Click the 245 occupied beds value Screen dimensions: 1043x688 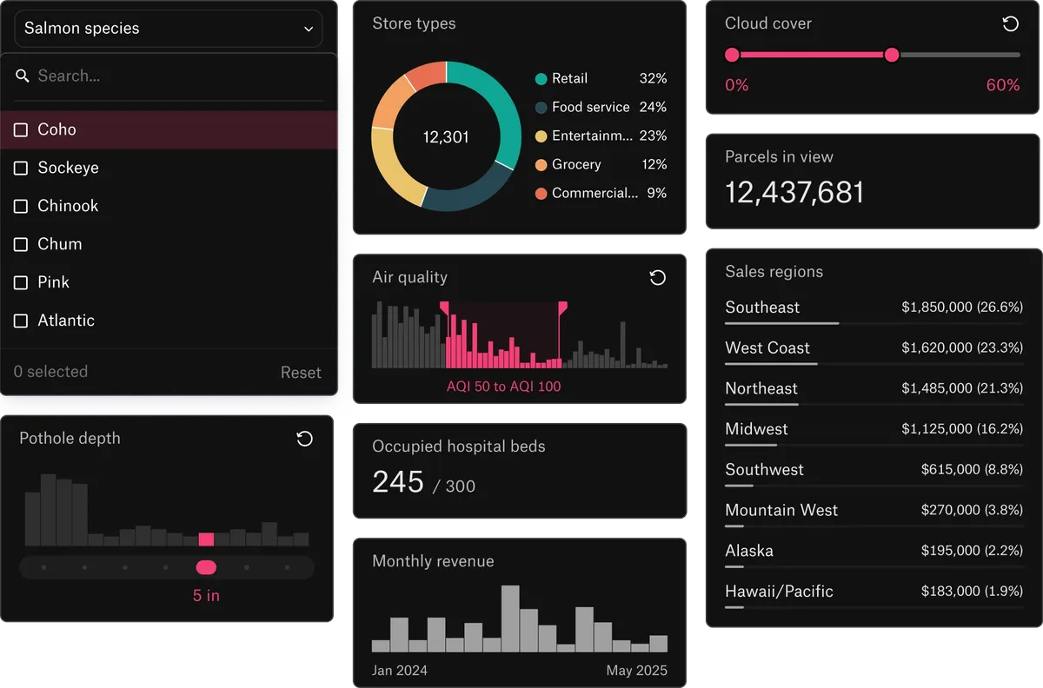pyautogui.click(x=398, y=482)
